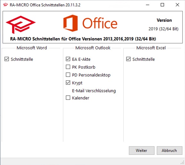Click the orange Office logo icon
Viewport: 185px width, 165px height.
tap(70, 23)
